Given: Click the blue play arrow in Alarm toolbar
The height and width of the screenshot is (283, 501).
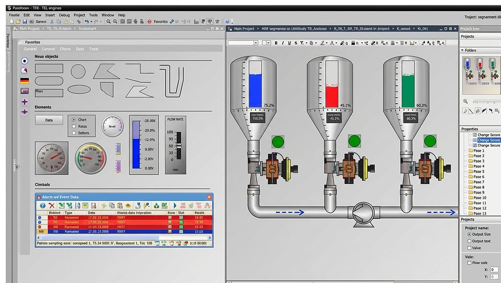Looking at the screenshot, I should (x=175, y=205).
